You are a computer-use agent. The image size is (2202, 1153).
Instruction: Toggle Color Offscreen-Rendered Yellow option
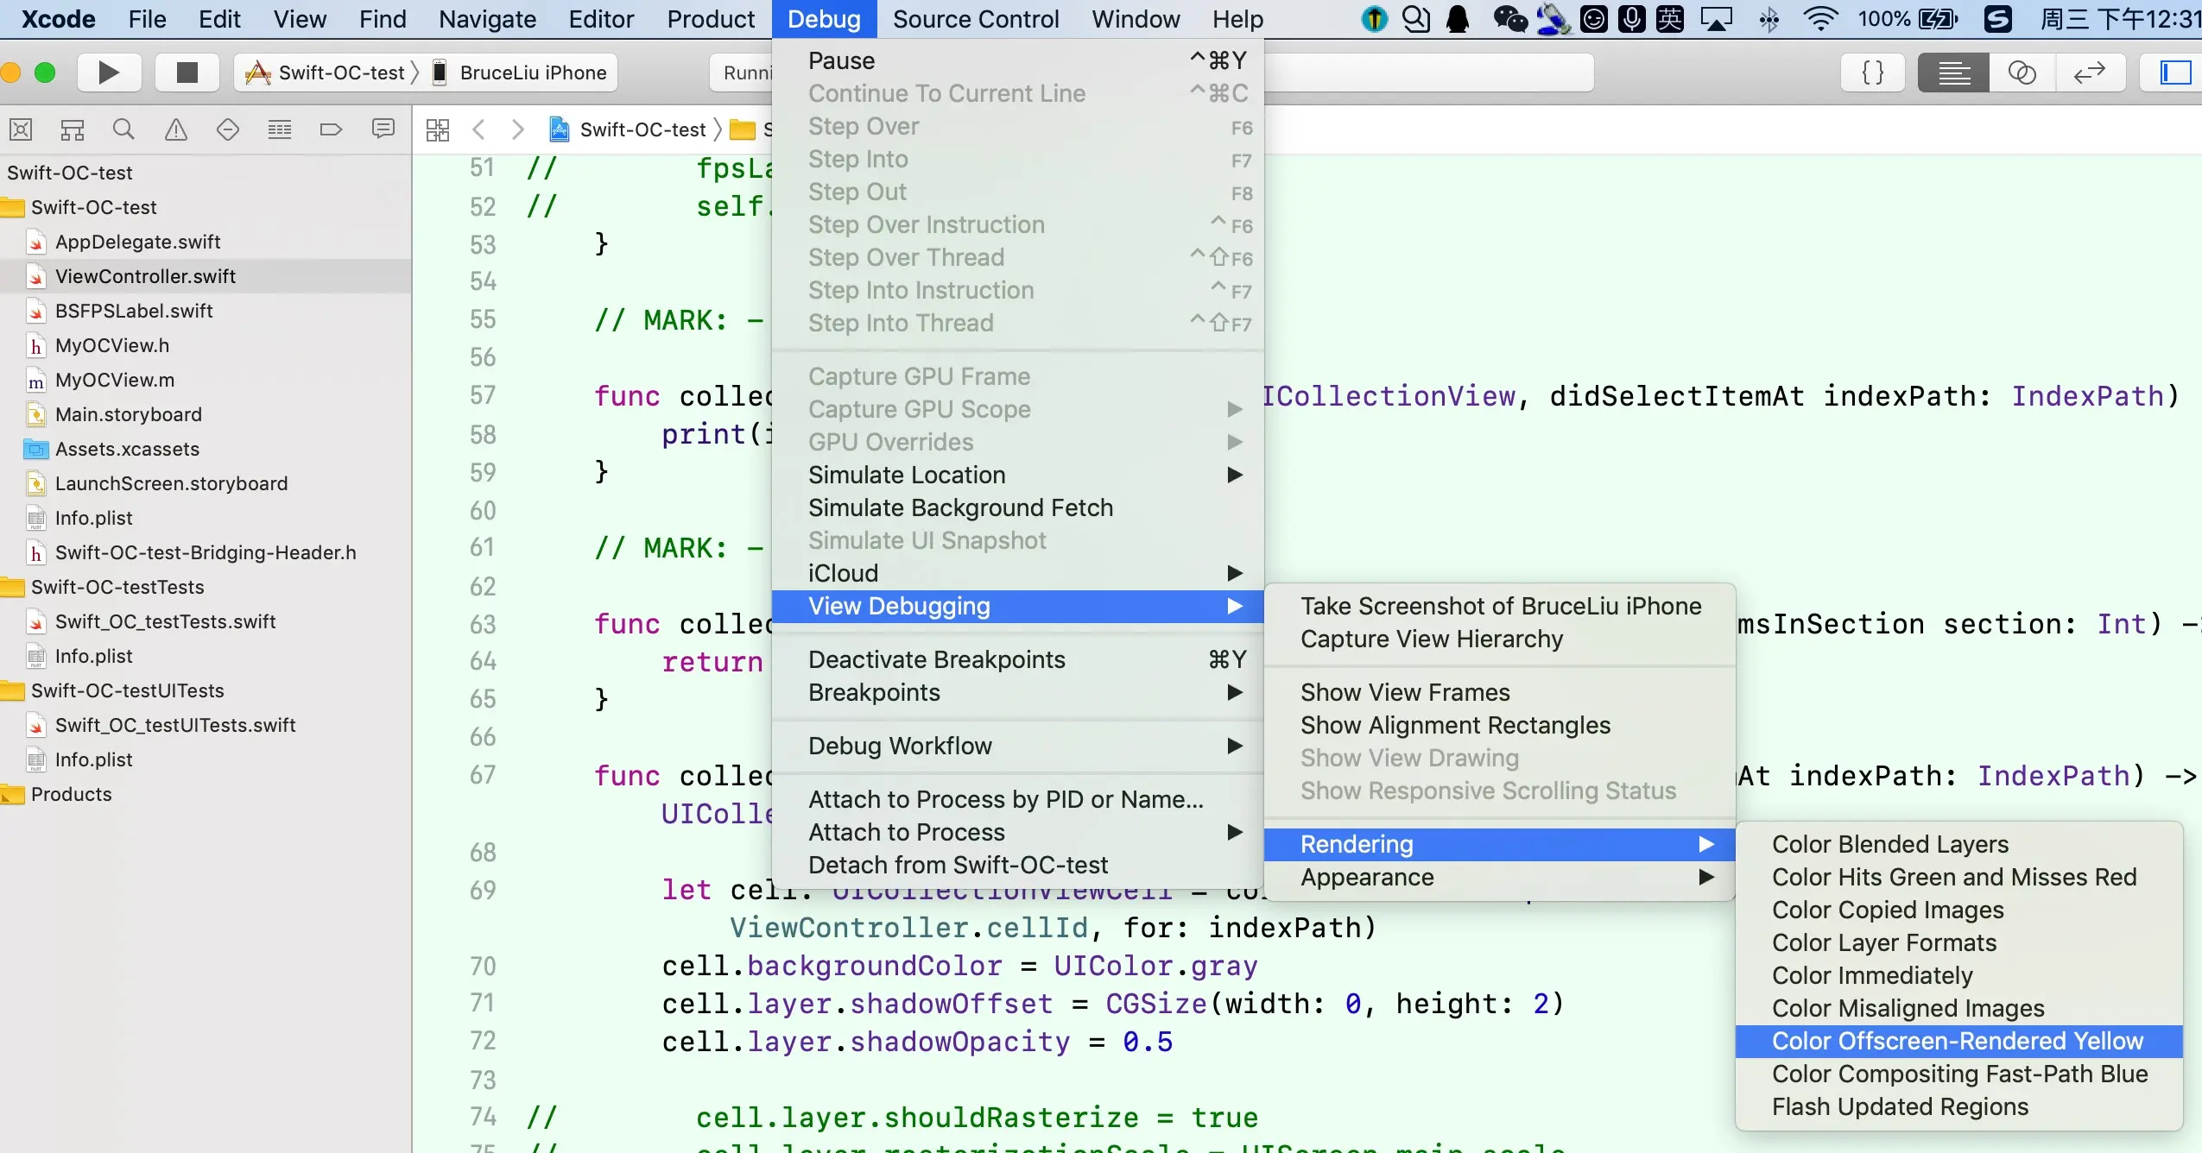[x=1957, y=1041]
